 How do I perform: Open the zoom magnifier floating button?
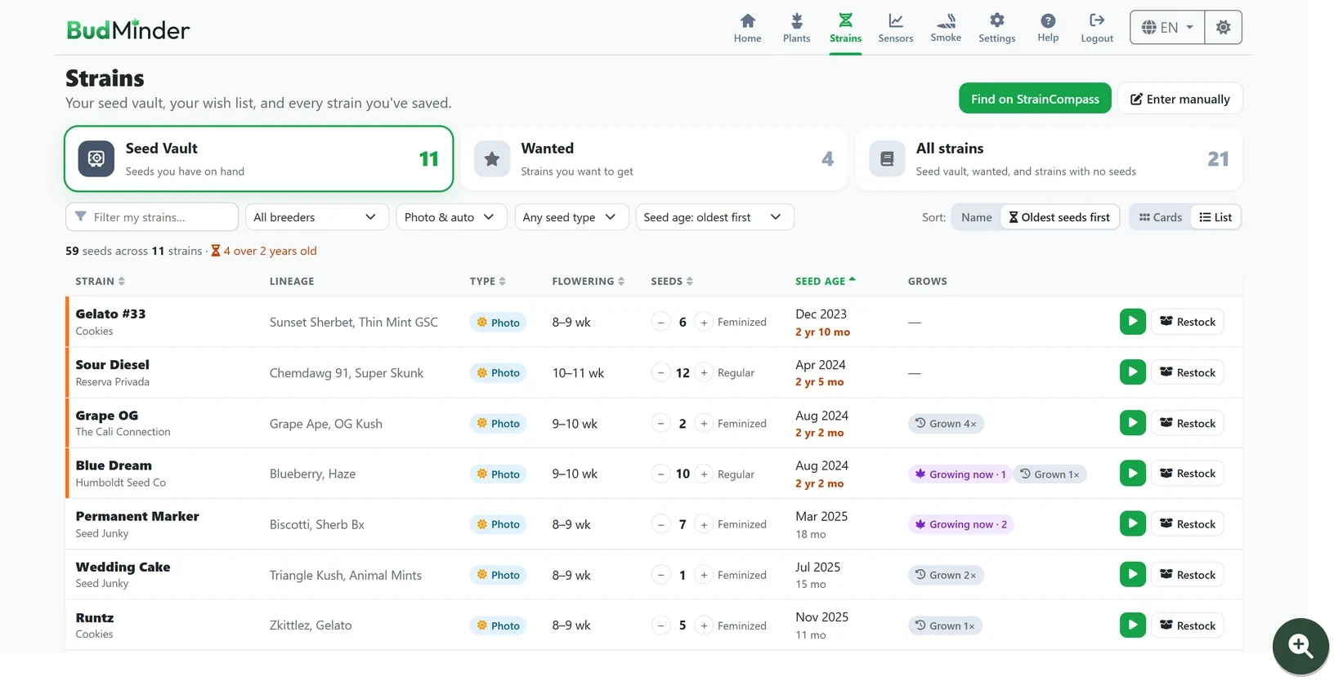click(x=1300, y=646)
